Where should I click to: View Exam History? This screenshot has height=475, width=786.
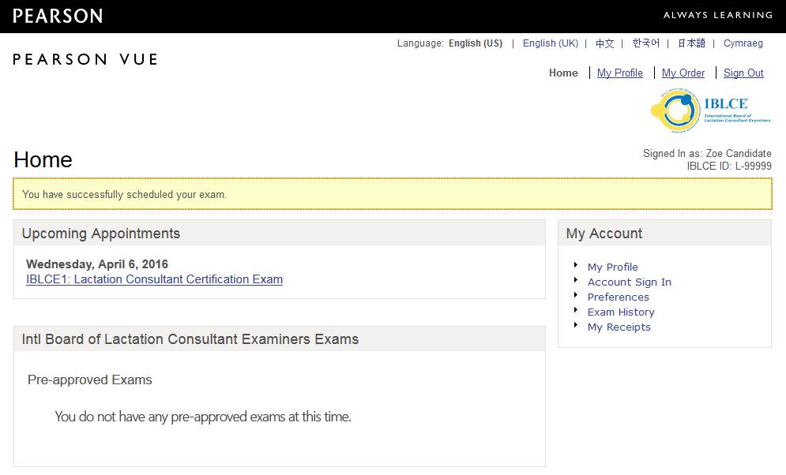coord(621,312)
